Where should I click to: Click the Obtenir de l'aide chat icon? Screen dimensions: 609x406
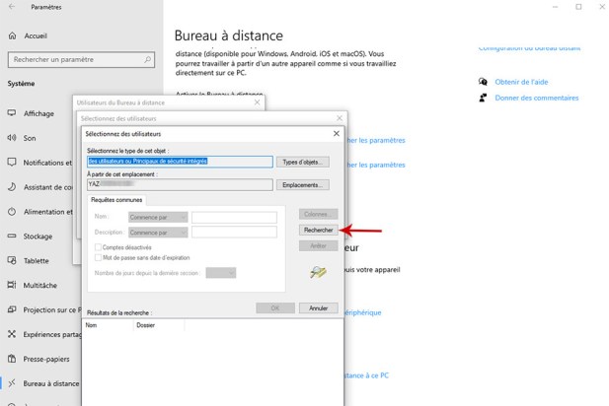click(483, 82)
